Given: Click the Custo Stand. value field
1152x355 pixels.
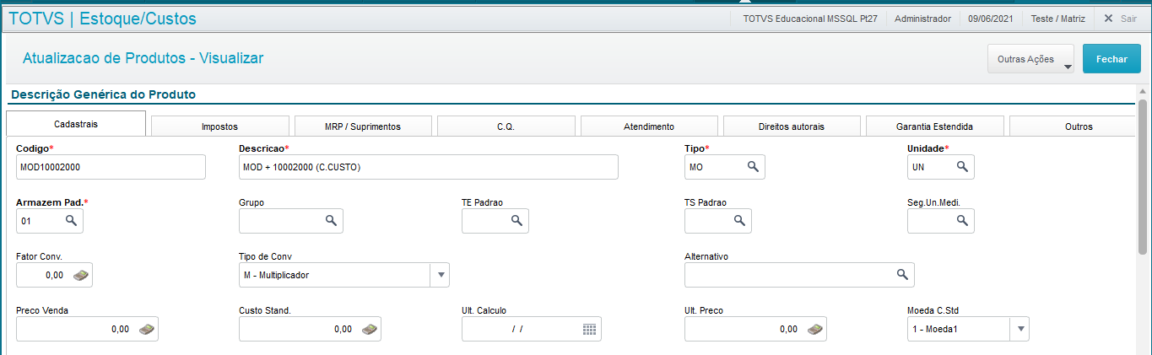Looking at the screenshot, I should [310, 329].
